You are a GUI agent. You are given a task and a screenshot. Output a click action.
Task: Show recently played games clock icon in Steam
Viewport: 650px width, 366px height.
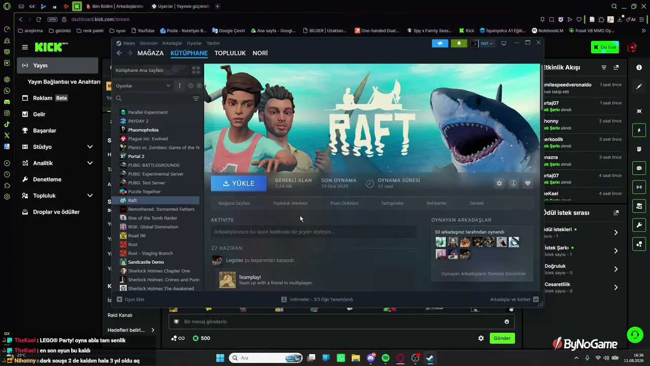point(190,86)
